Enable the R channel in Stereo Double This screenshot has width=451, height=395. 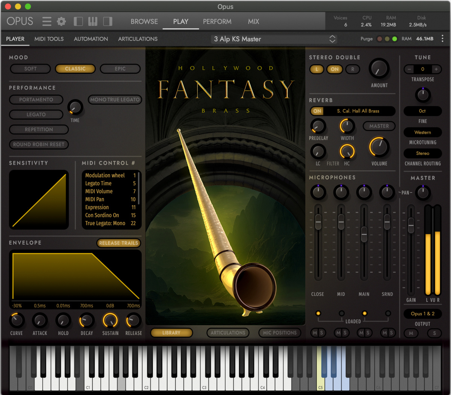tap(353, 69)
